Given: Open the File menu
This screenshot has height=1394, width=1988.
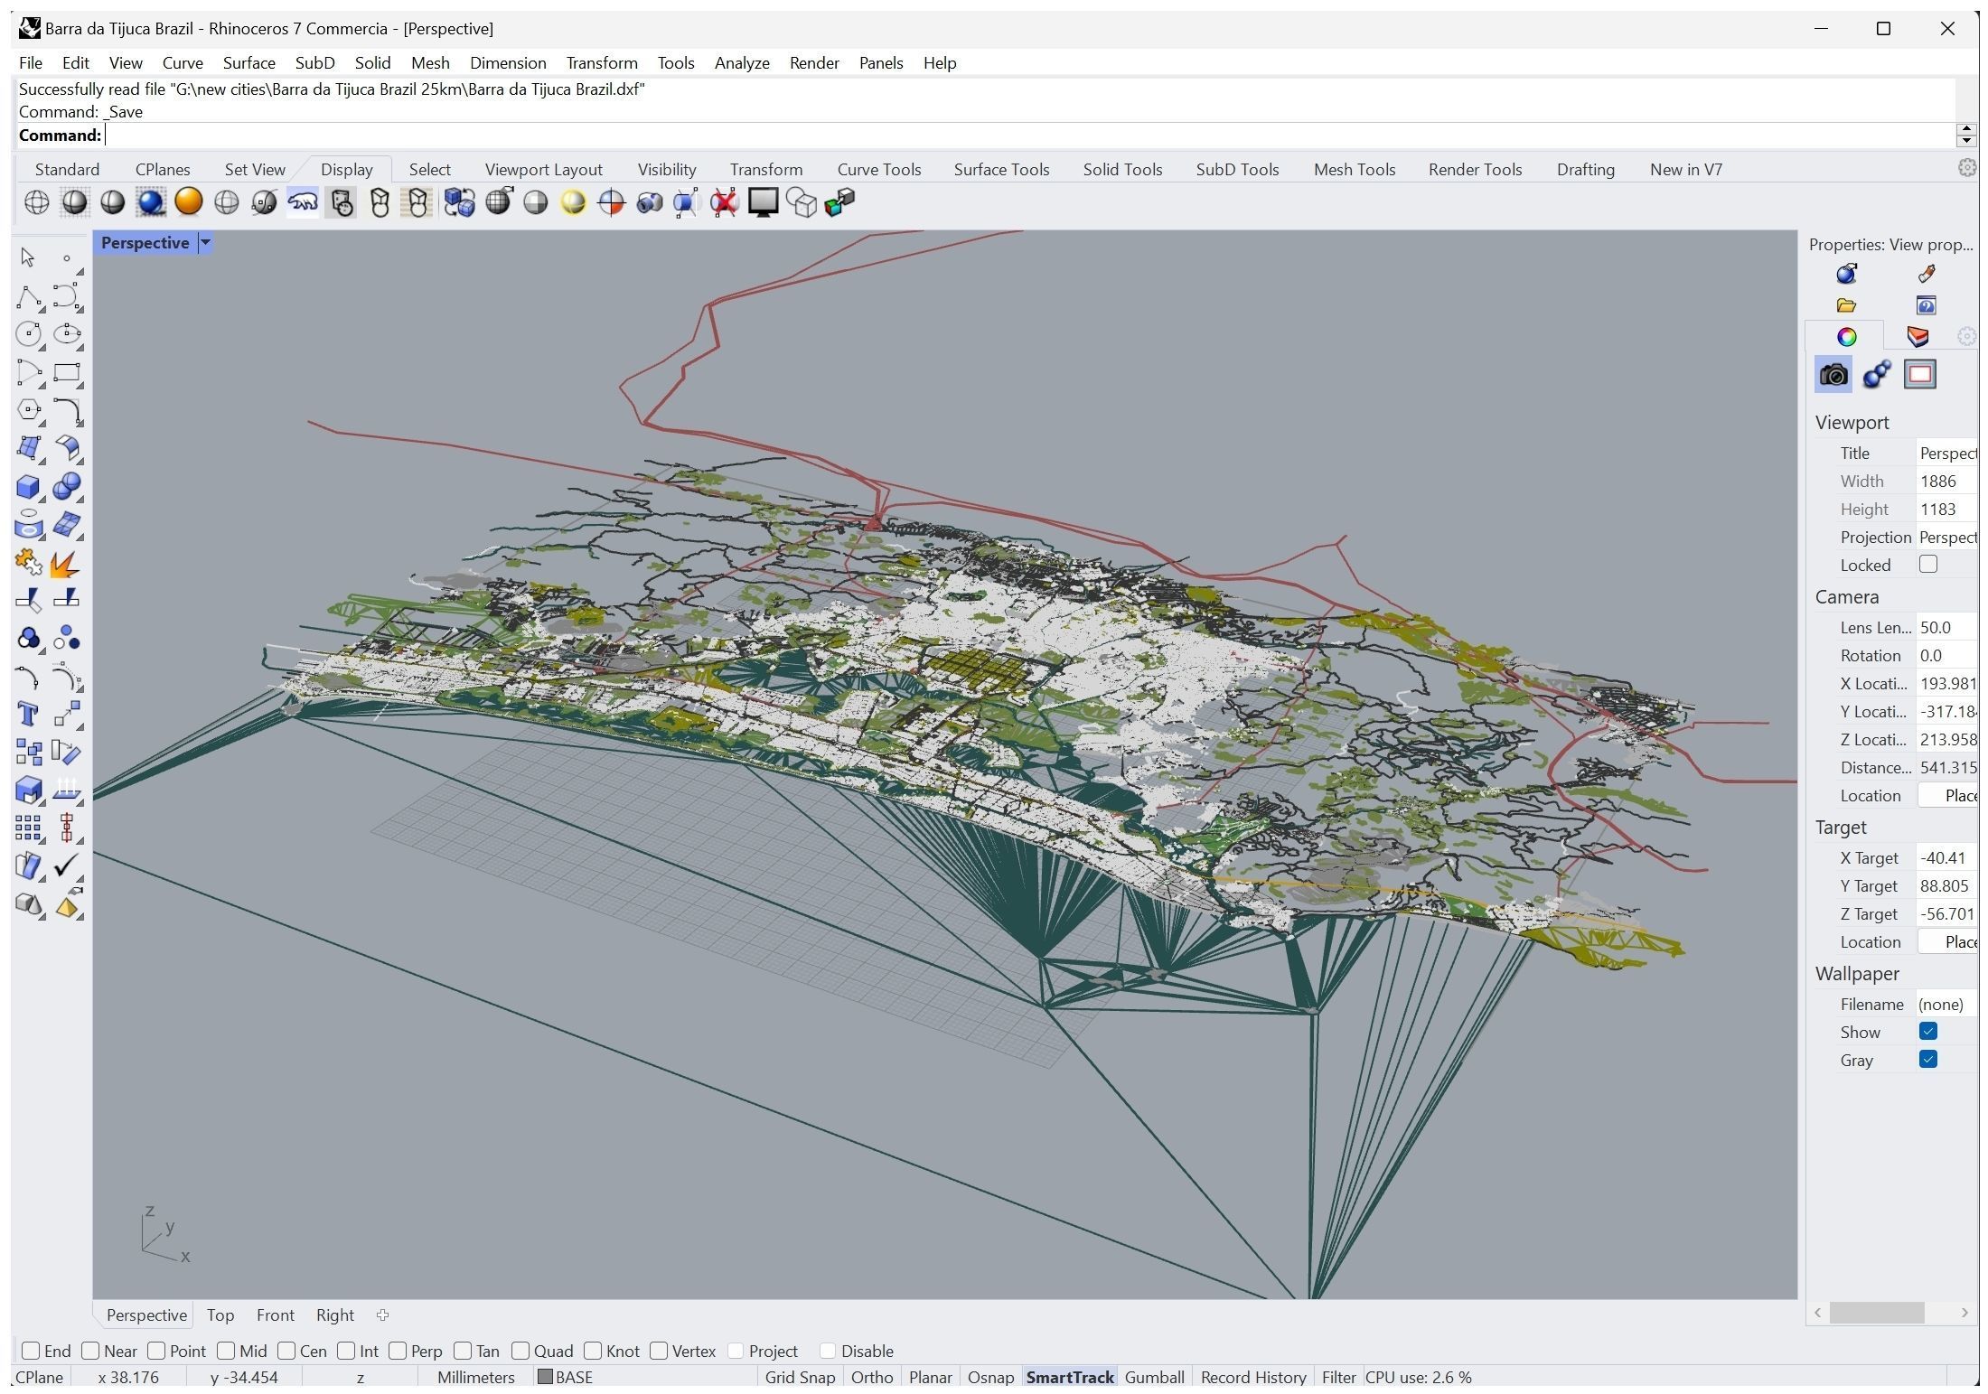Looking at the screenshot, I should 31,62.
